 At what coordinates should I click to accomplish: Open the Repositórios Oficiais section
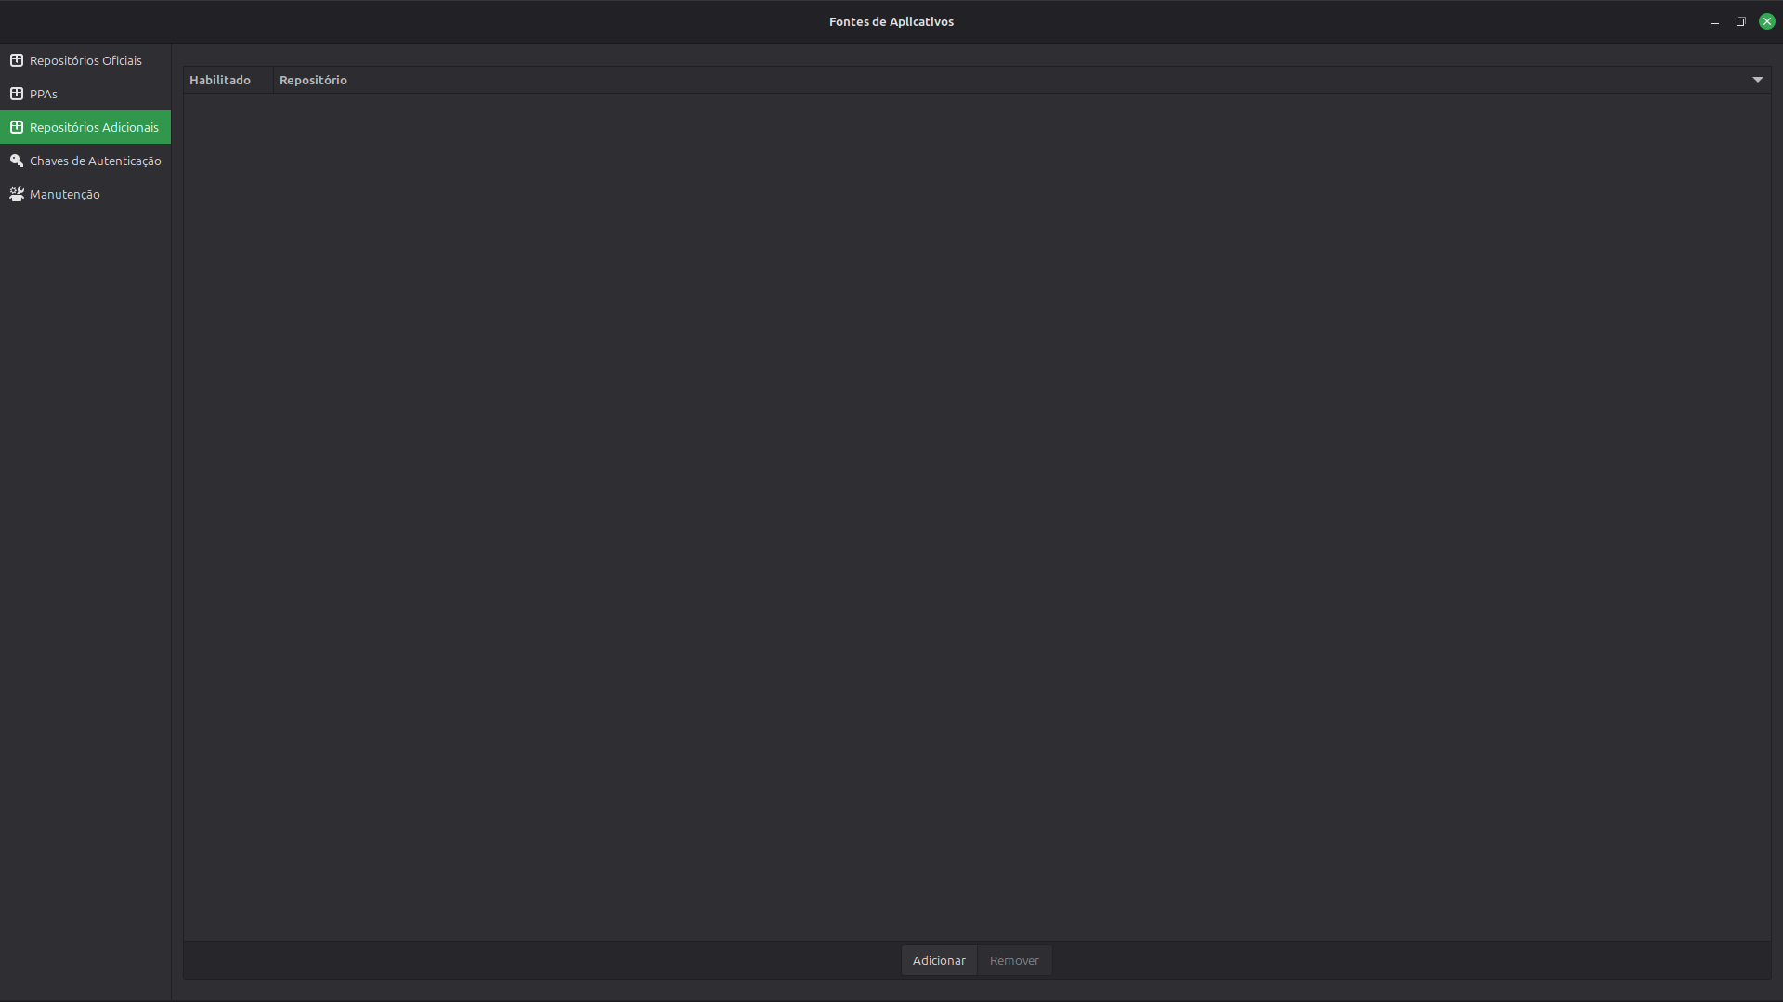pos(85,60)
